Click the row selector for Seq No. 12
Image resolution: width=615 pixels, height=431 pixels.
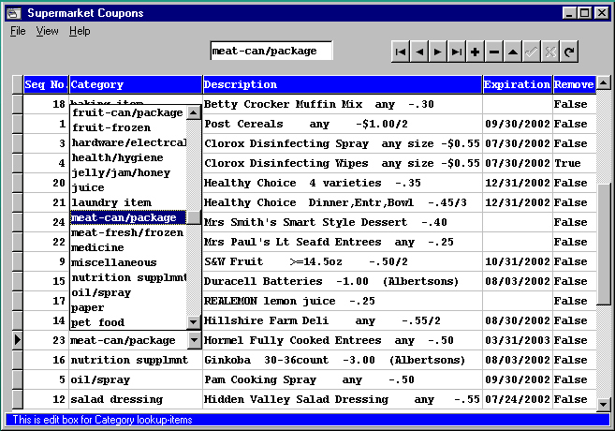click(17, 399)
